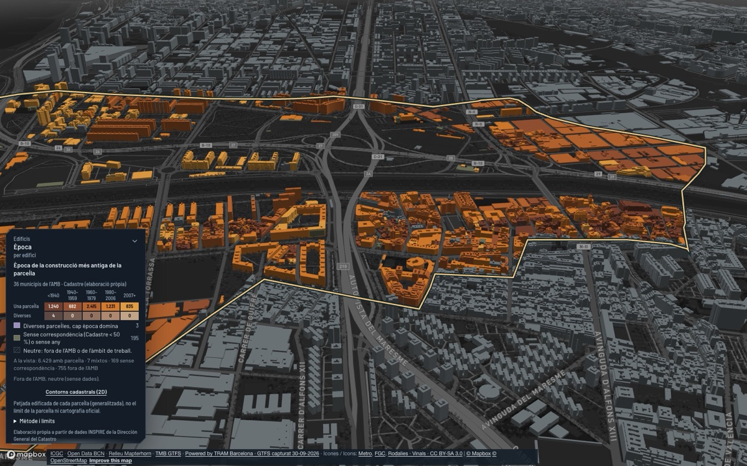The image size is (747, 466).
Task: Select the 1980-2006 swatch showing 1.231
Action: [x=110, y=306]
